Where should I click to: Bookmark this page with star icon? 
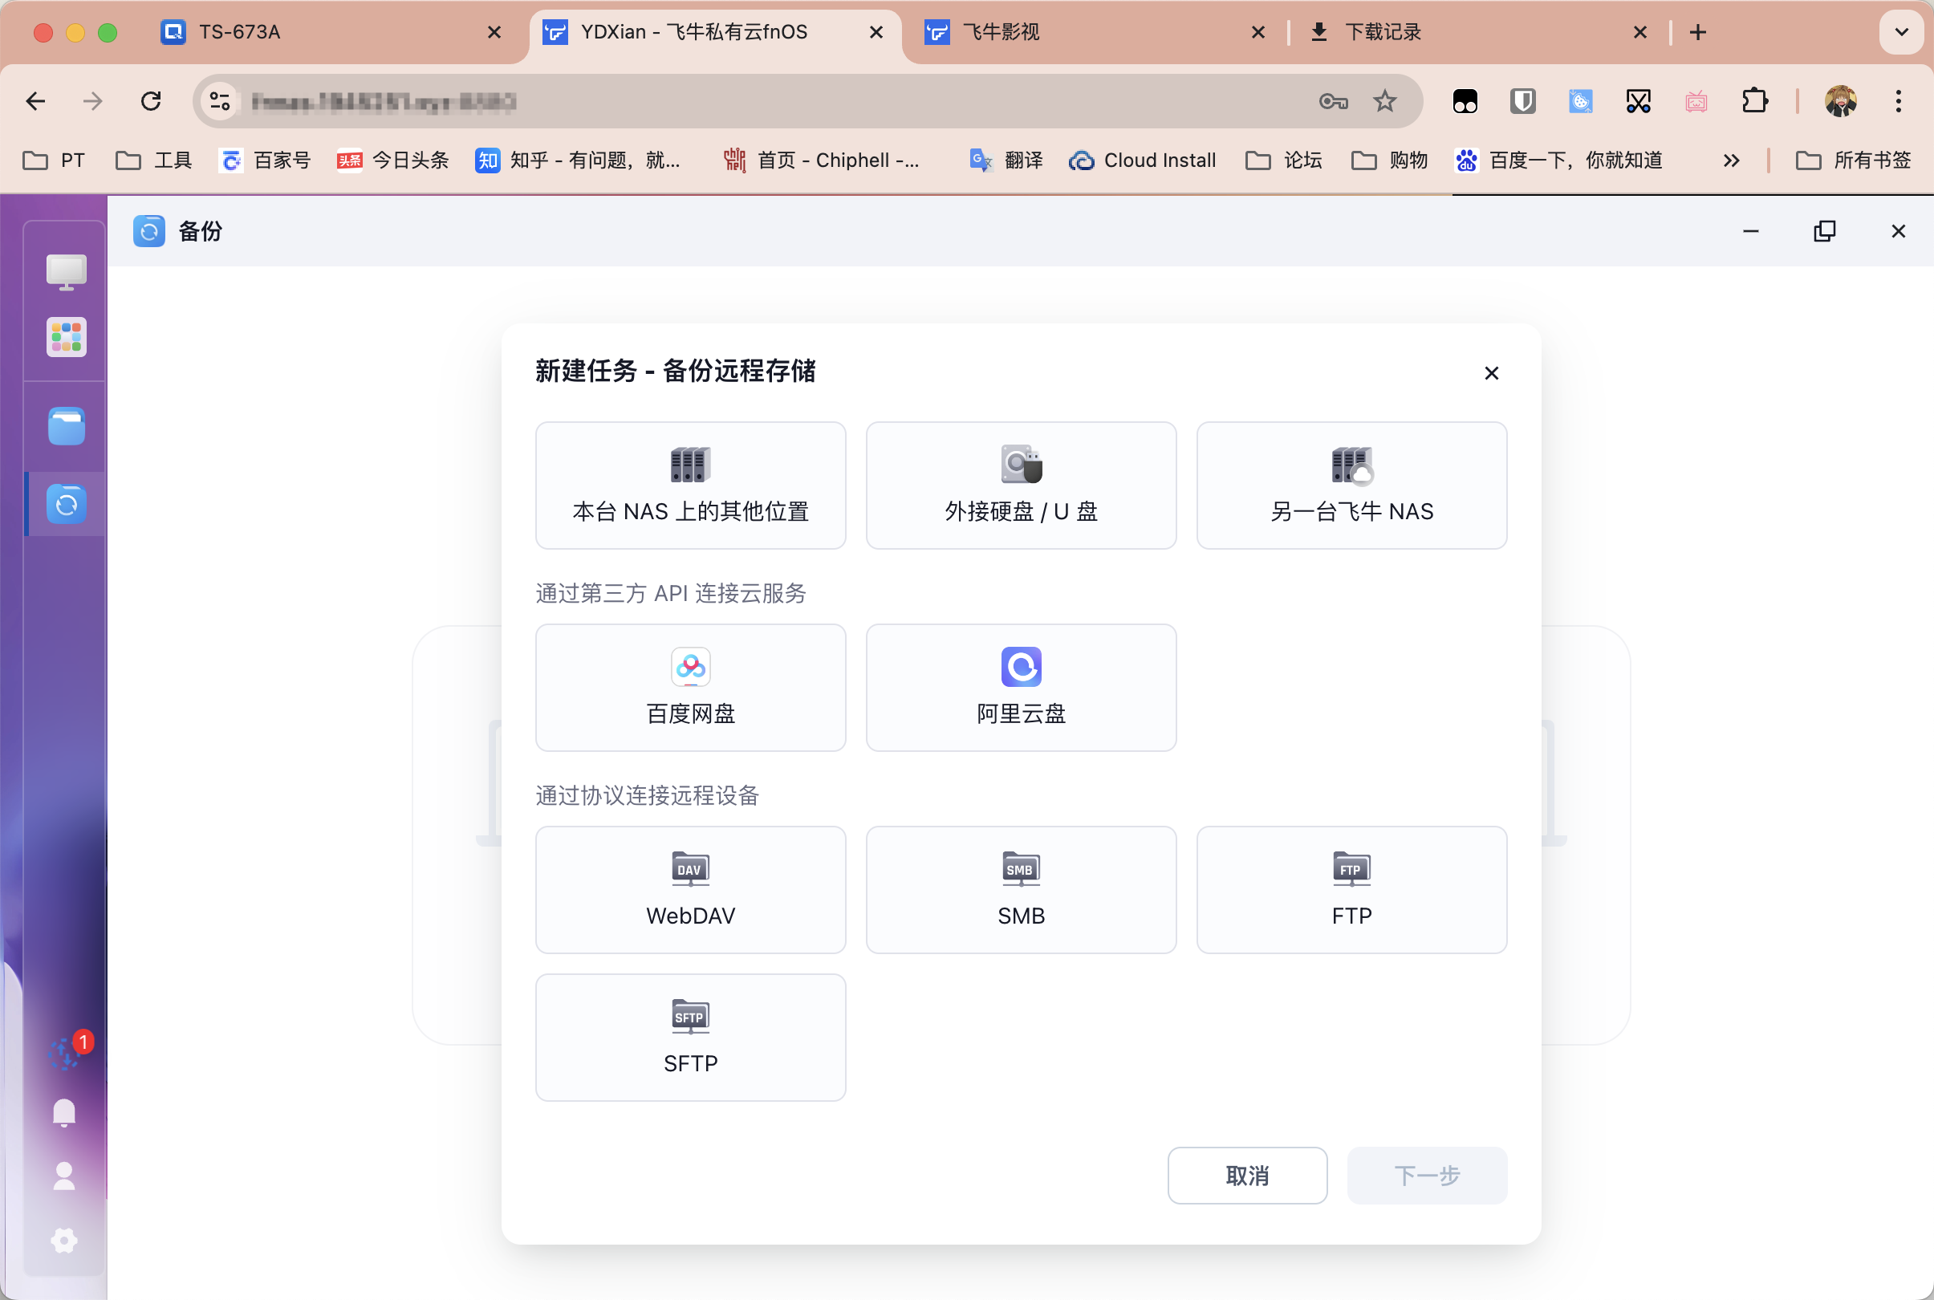[1384, 101]
